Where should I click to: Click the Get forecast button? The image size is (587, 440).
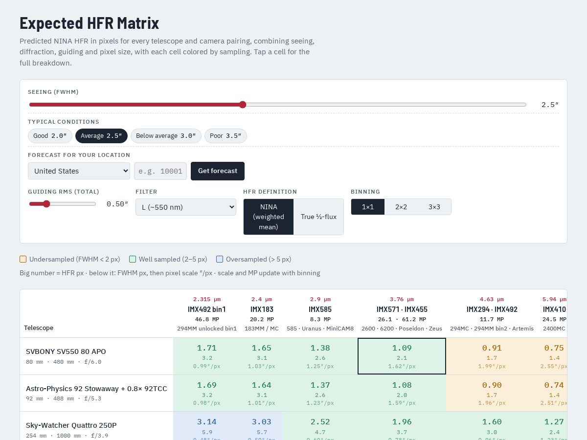218,171
